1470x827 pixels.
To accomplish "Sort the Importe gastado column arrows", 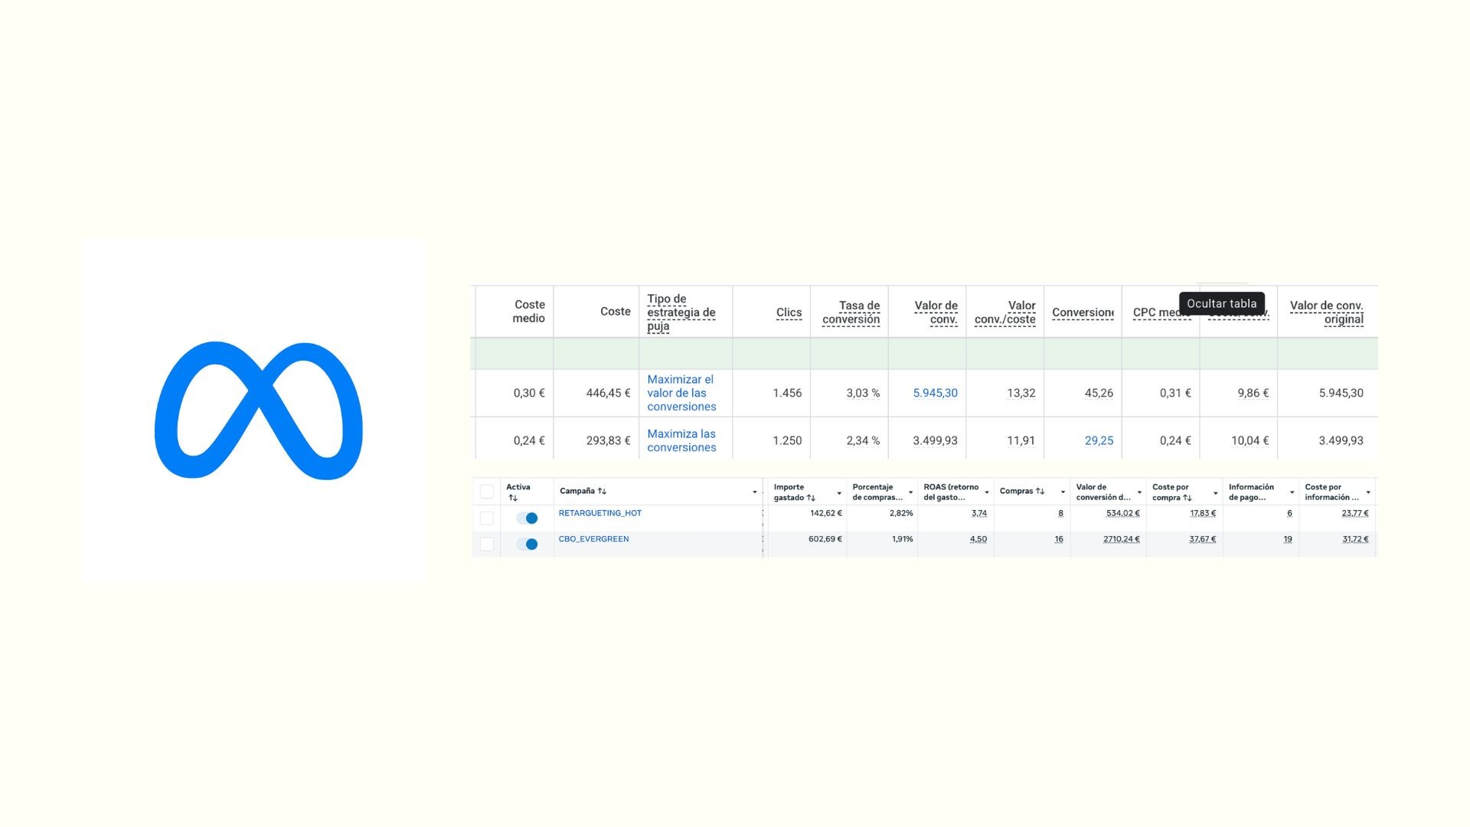I will click(x=811, y=498).
